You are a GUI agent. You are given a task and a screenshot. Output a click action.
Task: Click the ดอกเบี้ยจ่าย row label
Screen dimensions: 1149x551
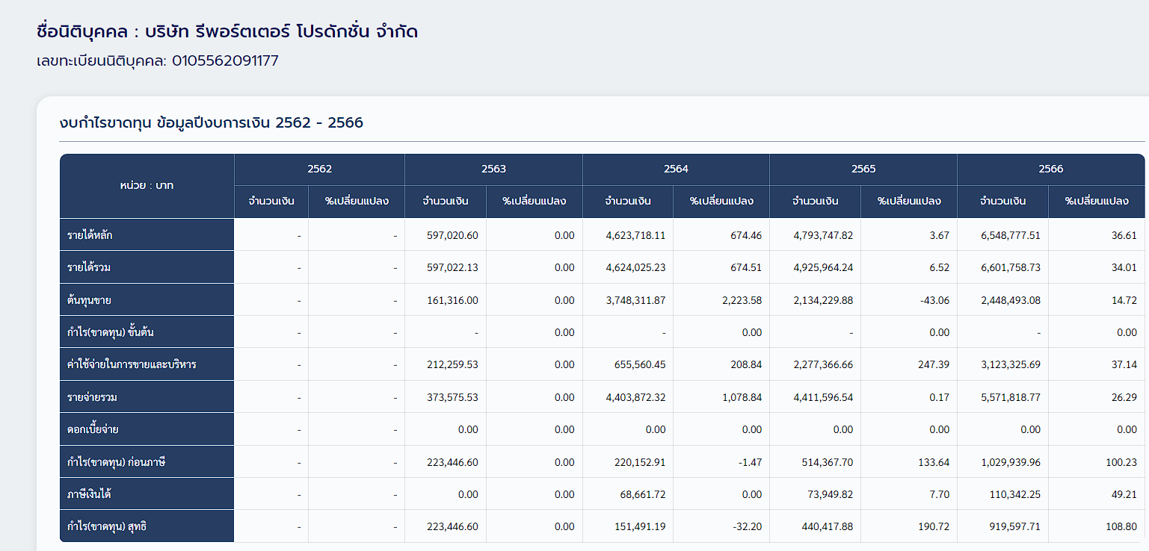(x=147, y=429)
